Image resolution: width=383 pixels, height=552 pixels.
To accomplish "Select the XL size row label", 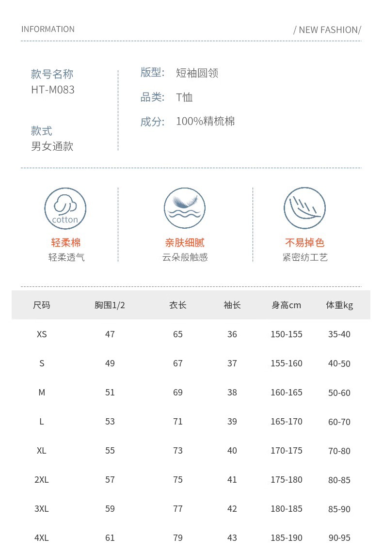I will coord(42,451).
